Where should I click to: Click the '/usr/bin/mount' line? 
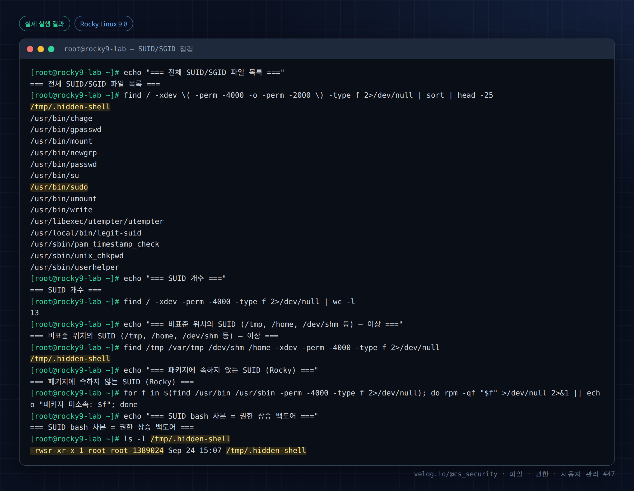coord(61,141)
